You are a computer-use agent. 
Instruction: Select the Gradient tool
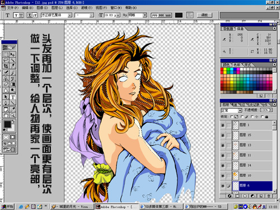pos(13,85)
